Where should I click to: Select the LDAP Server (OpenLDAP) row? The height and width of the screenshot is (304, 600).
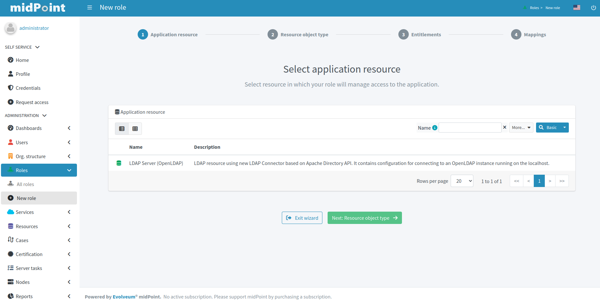tap(156, 163)
